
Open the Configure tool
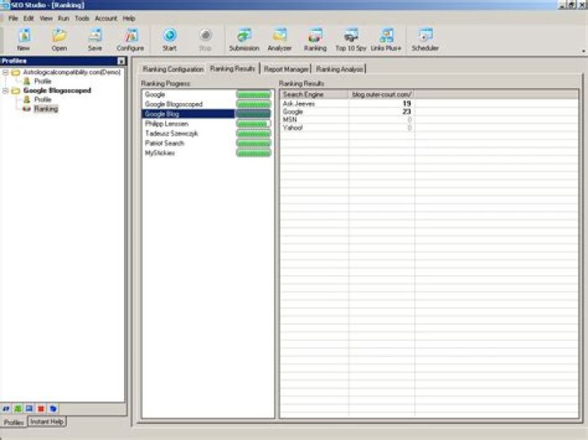130,39
